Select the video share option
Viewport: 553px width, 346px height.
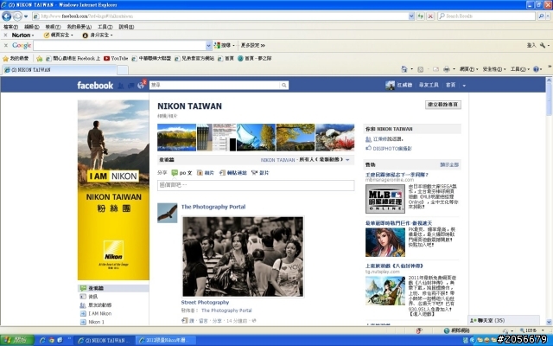[260, 173]
